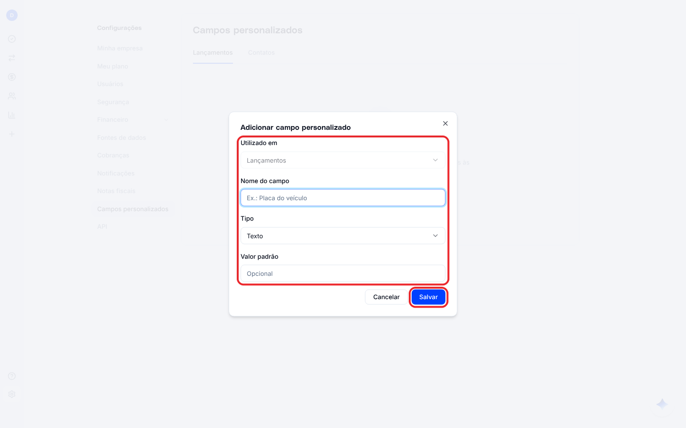The width and height of the screenshot is (686, 428).
Task: Open API settings
Action: click(102, 227)
